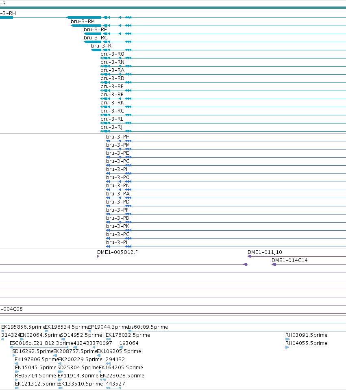This screenshot has width=346, height=390.
Task: Click the bru-3-RO transcript label
Action: pos(112,54)
